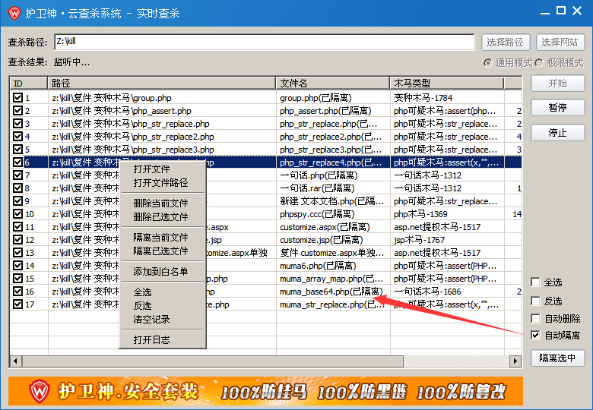The image size is (593, 410).
Task: Choose 隔离当前文件 from context menu
Action: pyautogui.click(x=160, y=238)
